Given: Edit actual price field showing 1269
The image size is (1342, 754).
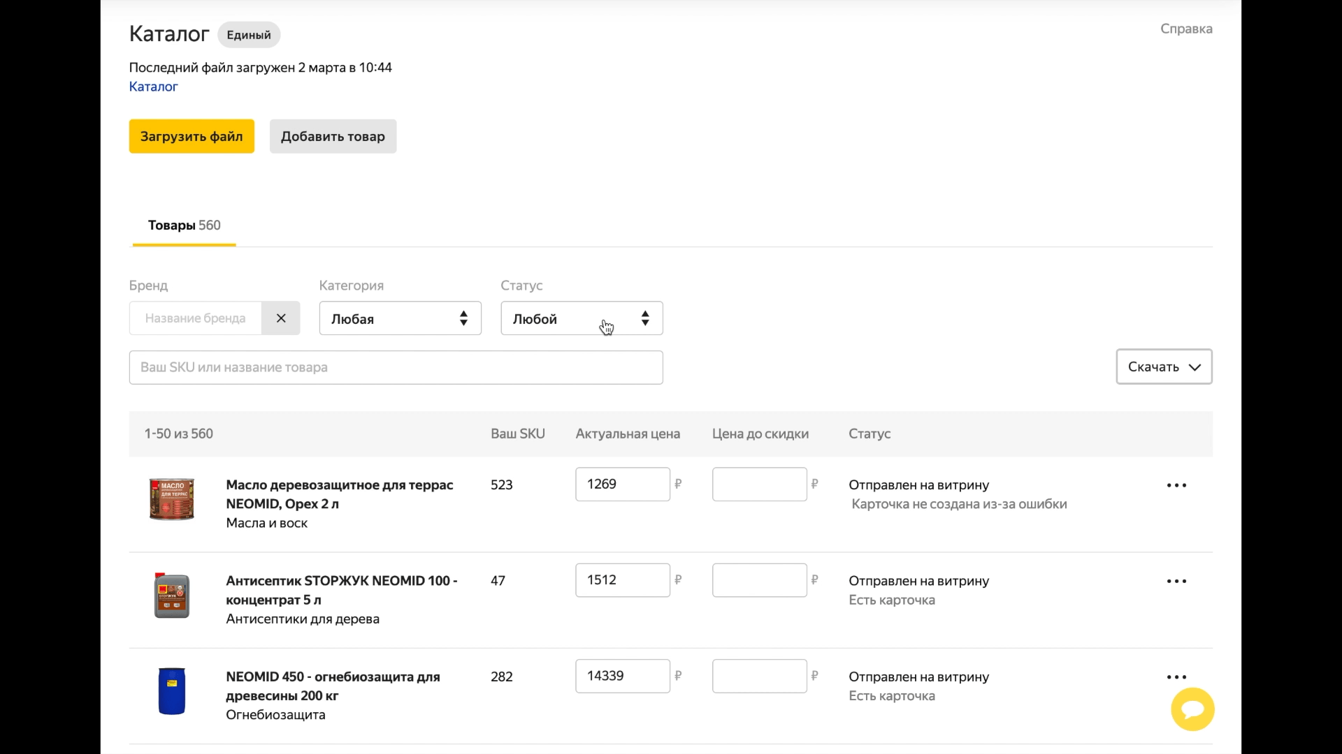Looking at the screenshot, I should (x=622, y=485).
